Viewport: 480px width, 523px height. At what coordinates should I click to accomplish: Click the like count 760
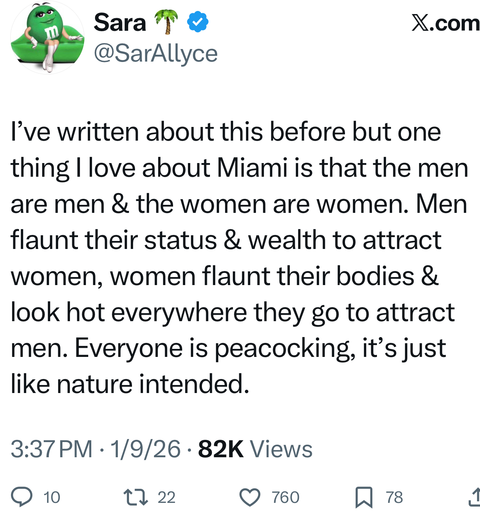[286, 497]
